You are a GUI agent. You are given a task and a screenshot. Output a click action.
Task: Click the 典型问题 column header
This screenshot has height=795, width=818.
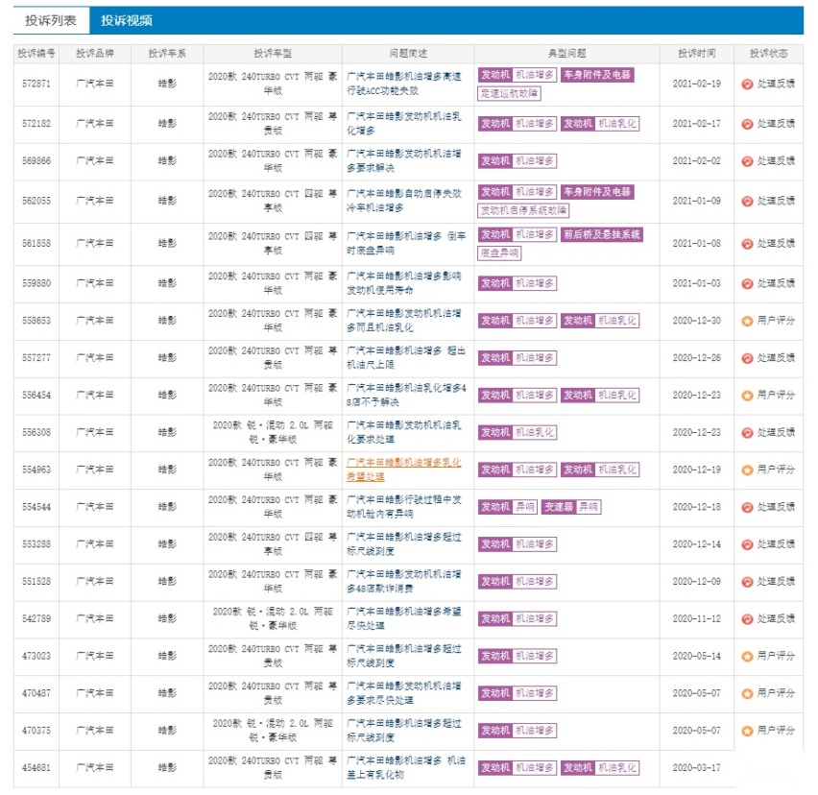click(x=566, y=54)
